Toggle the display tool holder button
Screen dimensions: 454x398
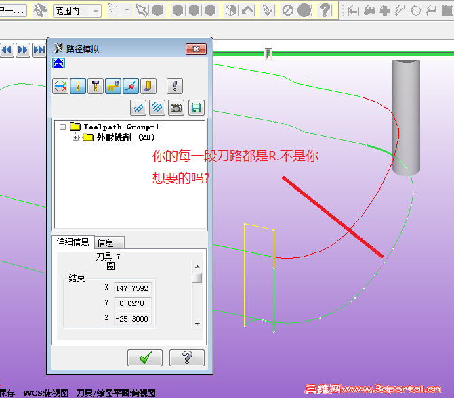(x=96, y=86)
